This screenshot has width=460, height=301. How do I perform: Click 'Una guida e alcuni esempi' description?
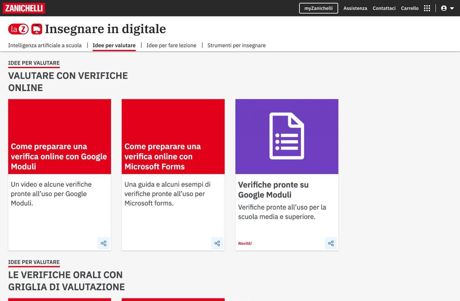pyautogui.click(x=167, y=194)
